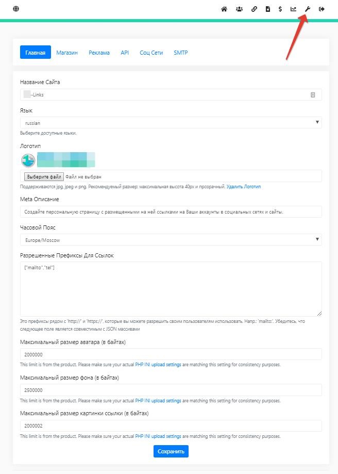
Task: Click the chain link icon in header
Action: click(254, 9)
